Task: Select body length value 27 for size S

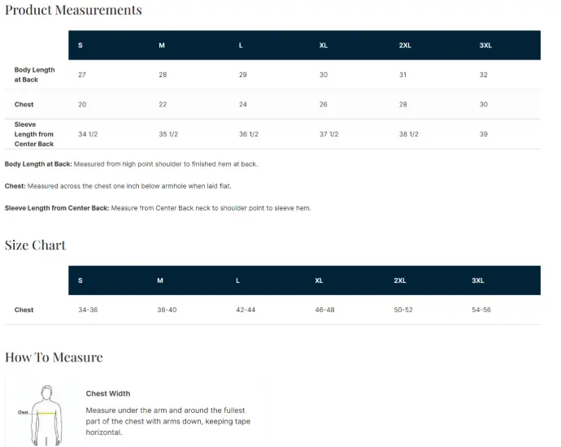Action: (x=82, y=75)
